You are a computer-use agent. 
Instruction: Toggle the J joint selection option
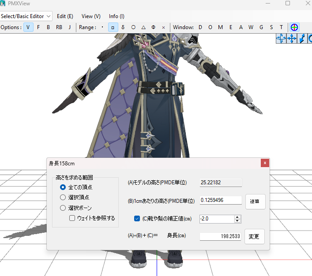69,27
